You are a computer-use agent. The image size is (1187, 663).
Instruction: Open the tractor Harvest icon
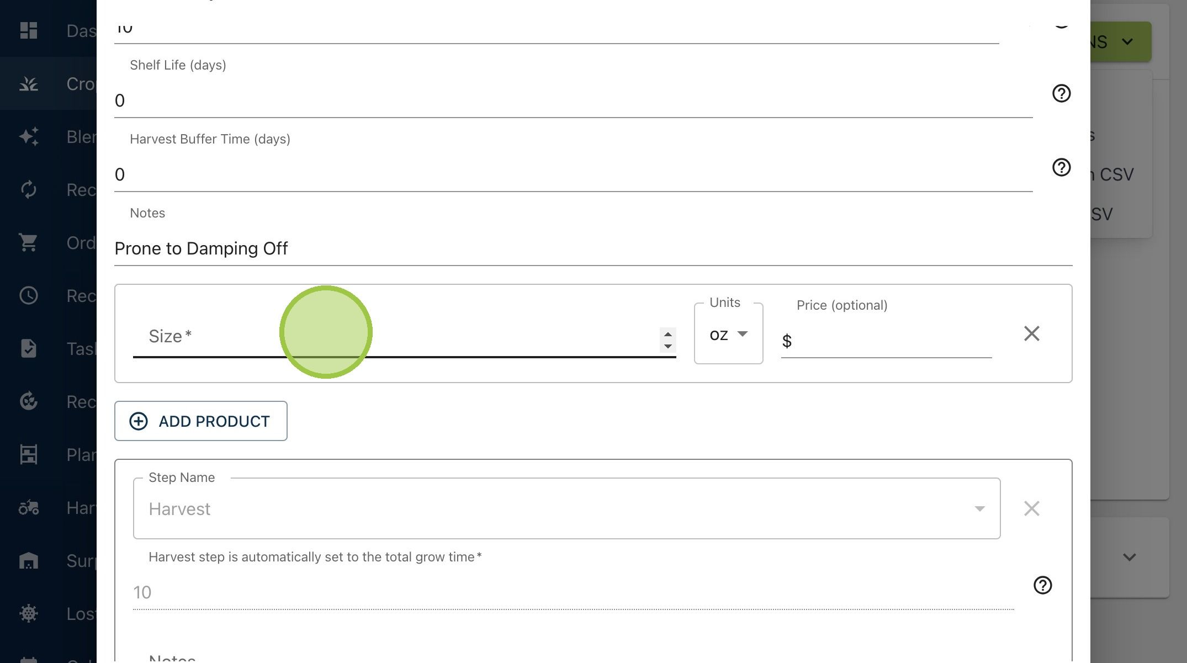point(29,507)
